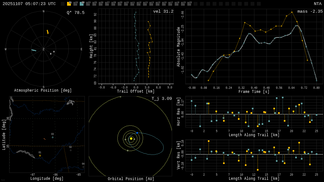
Task: Click the blue Earth dot on orbit
Action: pos(137,133)
